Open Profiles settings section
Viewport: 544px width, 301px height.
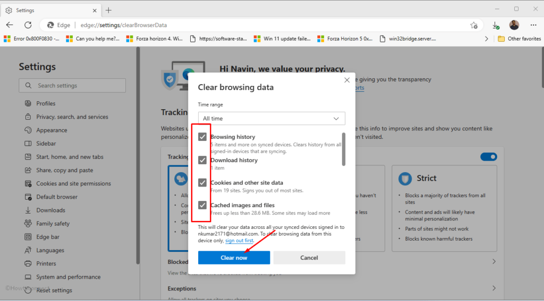(x=45, y=103)
